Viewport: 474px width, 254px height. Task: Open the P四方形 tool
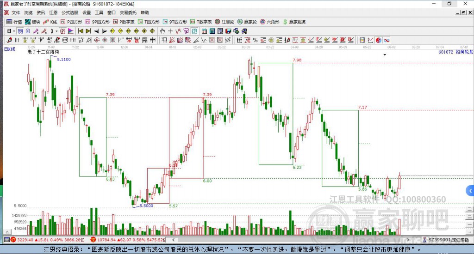pos(71,22)
